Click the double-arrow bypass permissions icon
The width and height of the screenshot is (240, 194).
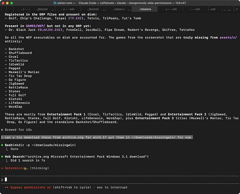pyautogui.click(x=7, y=188)
